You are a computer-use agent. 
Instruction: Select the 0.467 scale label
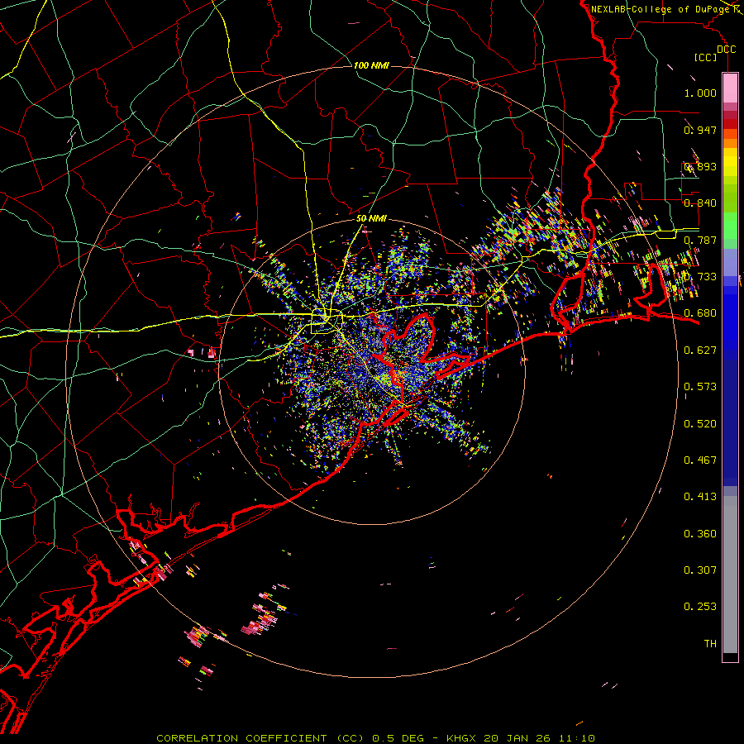coord(700,460)
